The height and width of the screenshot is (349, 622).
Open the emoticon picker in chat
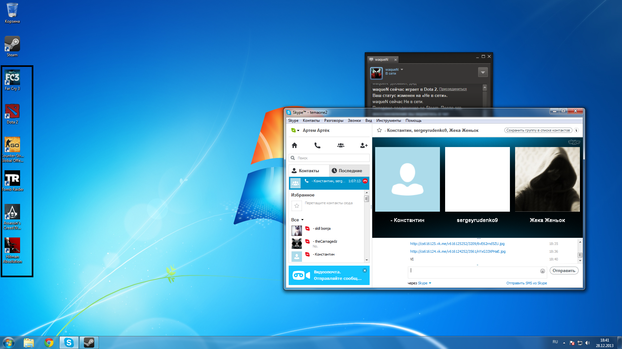pyautogui.click(x=543, y=271)
